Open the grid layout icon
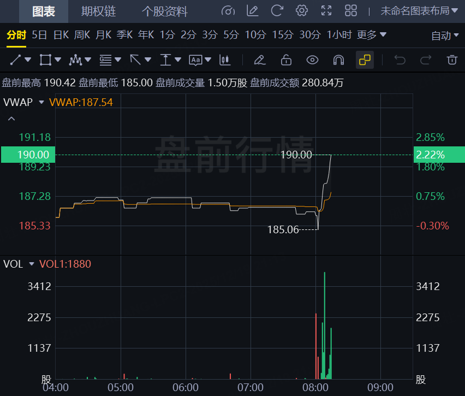The height and width of the screenshot is (396, 465). [351, 11]
